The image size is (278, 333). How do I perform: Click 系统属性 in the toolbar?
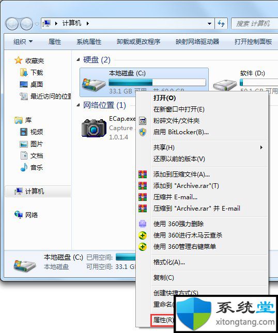(x=89, y=42)
